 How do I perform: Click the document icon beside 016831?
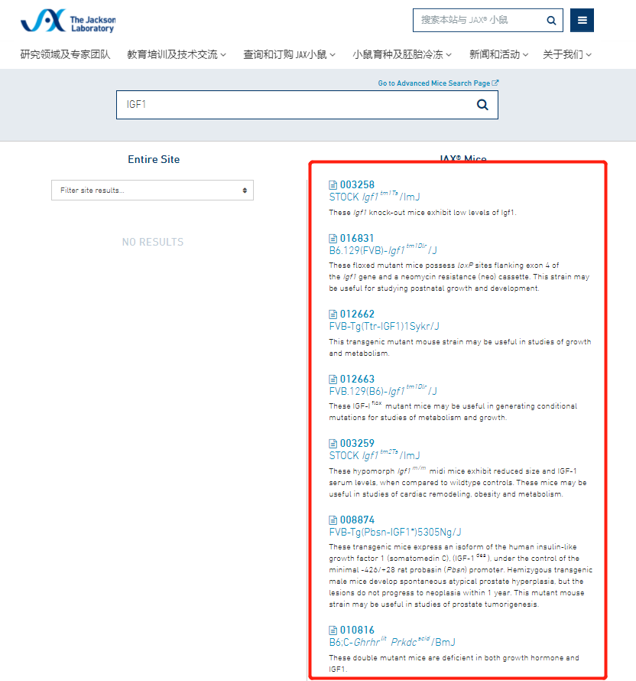(333, 239)
